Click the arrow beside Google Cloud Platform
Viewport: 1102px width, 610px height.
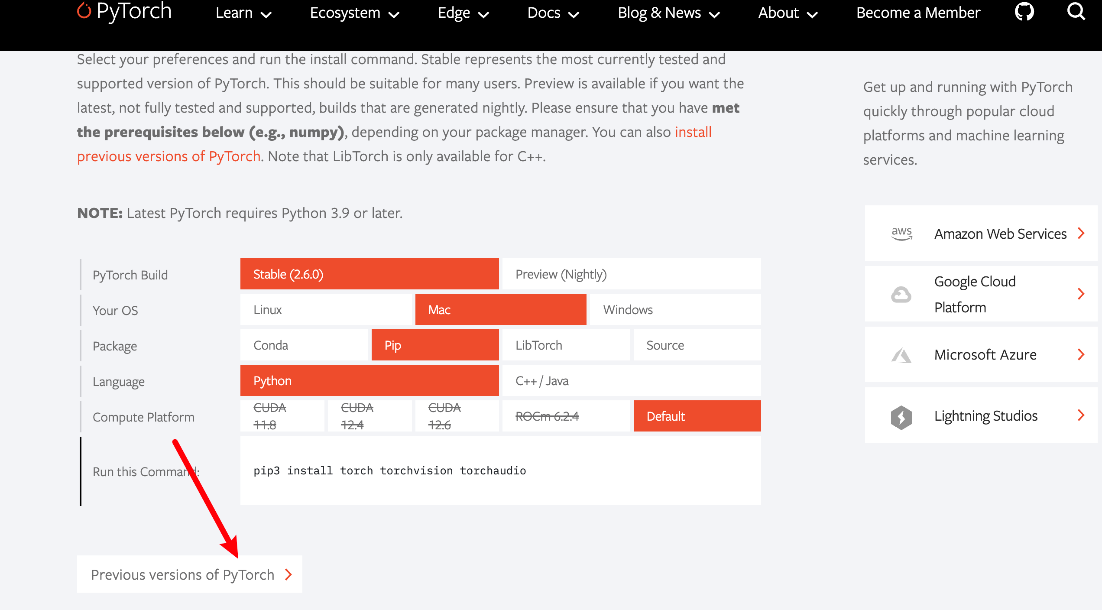(x=1081, y=294)
